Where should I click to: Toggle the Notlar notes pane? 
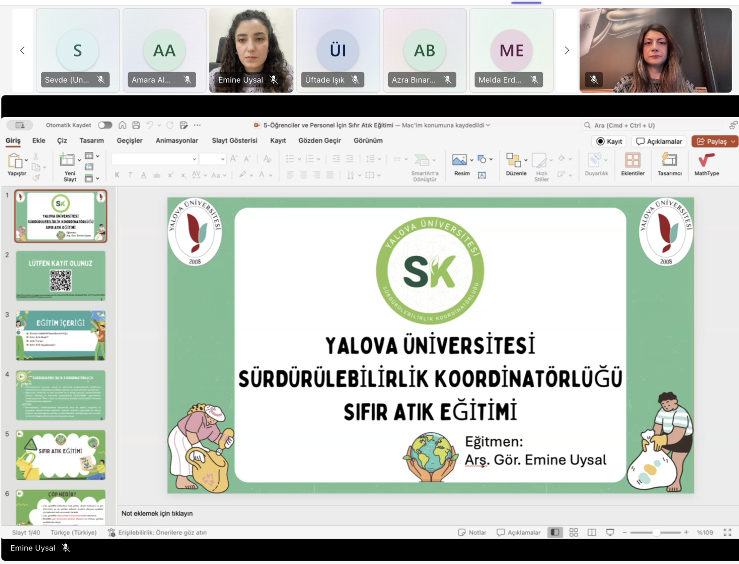(472, 533)
